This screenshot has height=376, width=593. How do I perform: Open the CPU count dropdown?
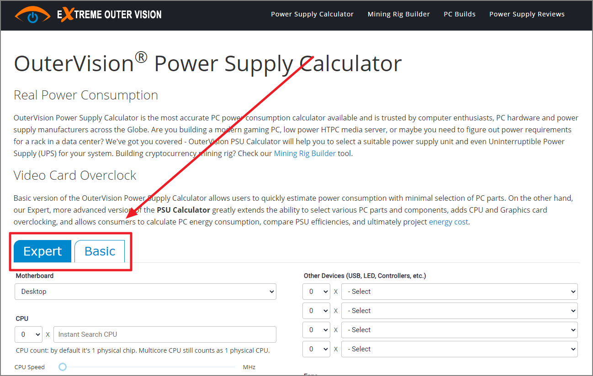click(x=28, y=334)
